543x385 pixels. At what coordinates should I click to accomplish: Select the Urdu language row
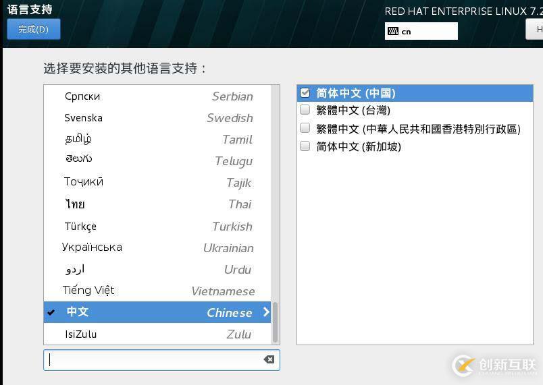157,269
